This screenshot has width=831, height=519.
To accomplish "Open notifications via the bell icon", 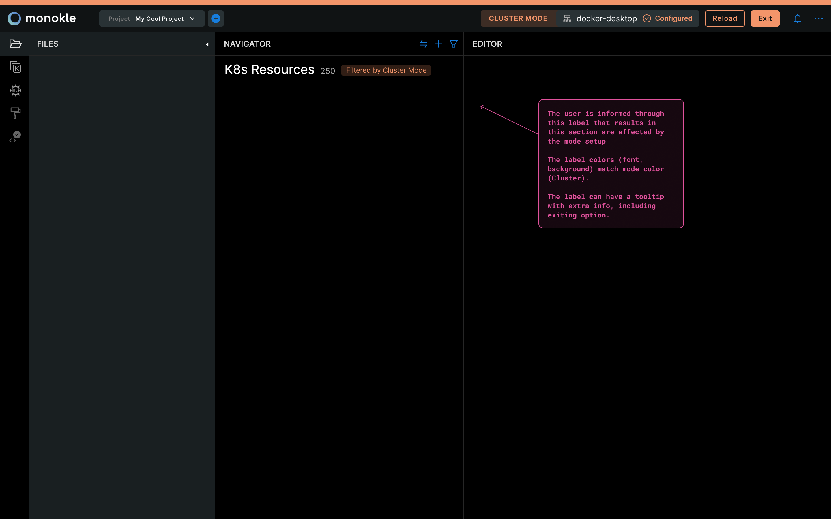I will (x=797, y=18).
